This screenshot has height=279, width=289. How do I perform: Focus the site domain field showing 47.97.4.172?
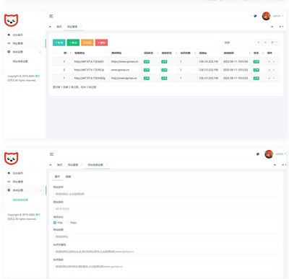point(166,209)
